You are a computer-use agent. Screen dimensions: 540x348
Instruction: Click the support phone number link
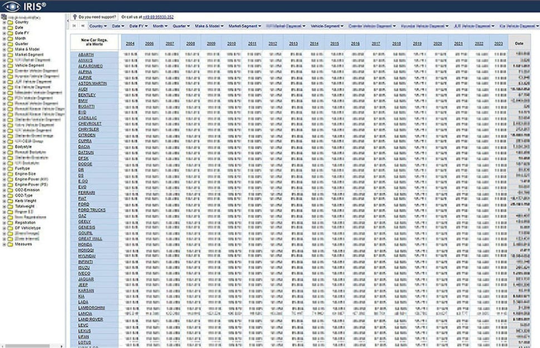158,17
